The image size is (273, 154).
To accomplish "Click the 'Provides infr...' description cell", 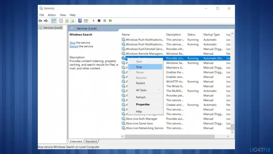I will pos(175,49).
